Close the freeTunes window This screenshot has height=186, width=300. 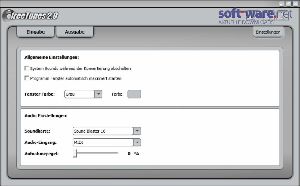(295, 4)
